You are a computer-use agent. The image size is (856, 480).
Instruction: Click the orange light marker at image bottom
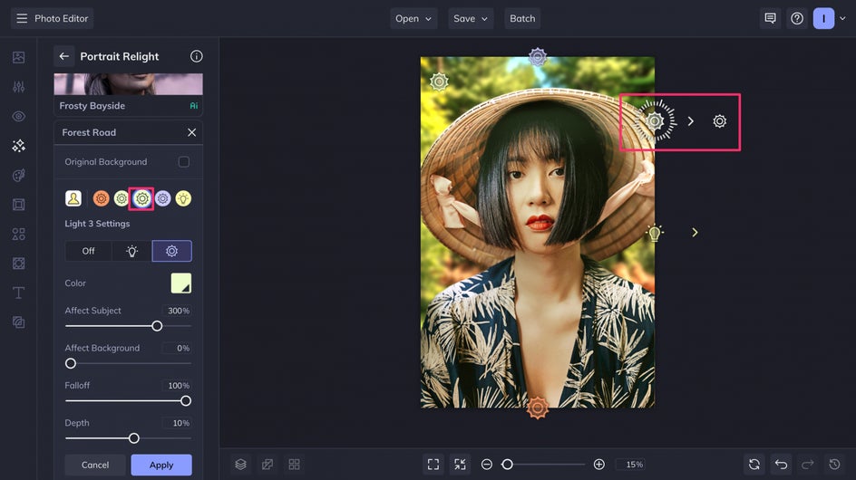coord(538,408)
